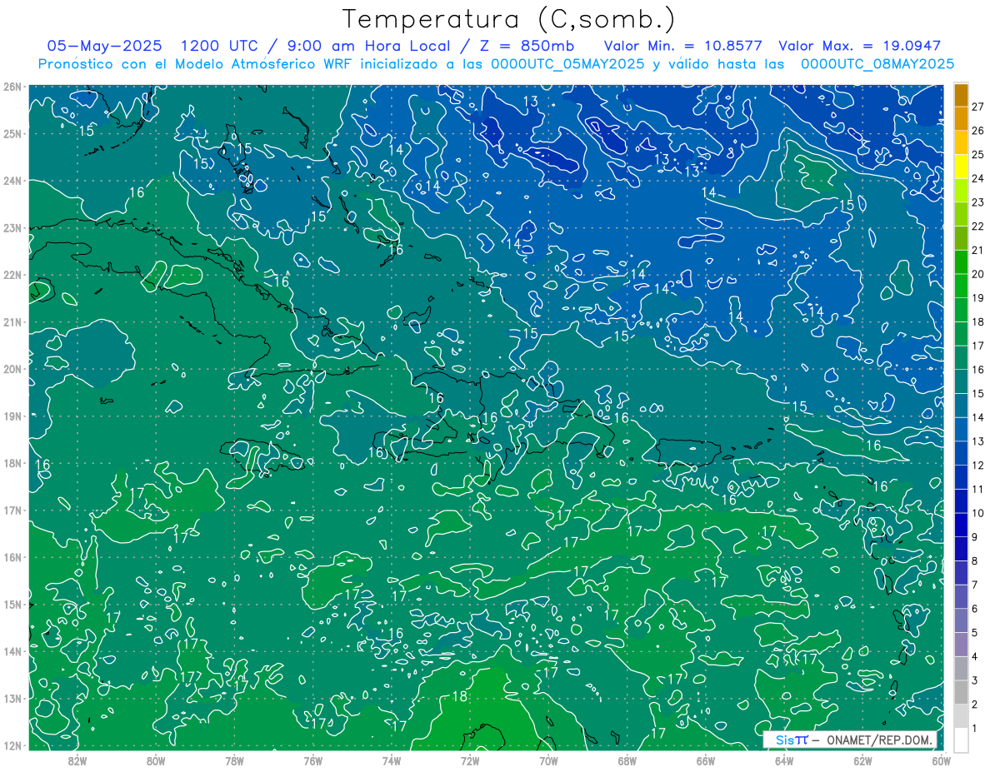Click the 60W longitude label
This screenshot has height=772, width=1000.
942,760
